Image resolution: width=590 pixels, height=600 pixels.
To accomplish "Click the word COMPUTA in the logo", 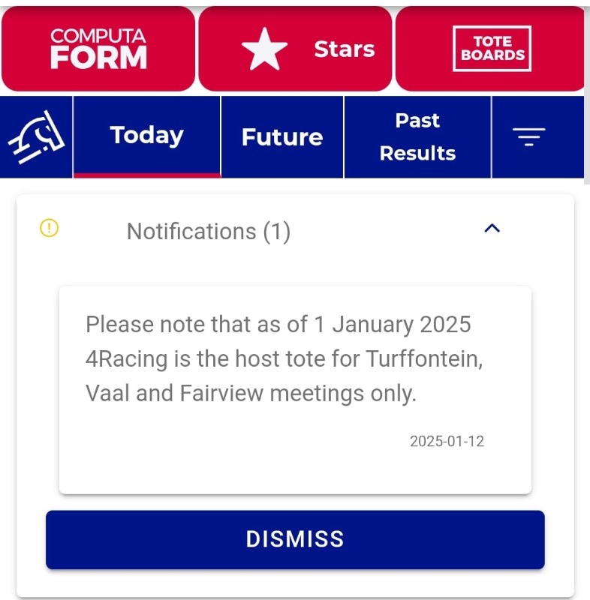I will click(x=98, y=36).
